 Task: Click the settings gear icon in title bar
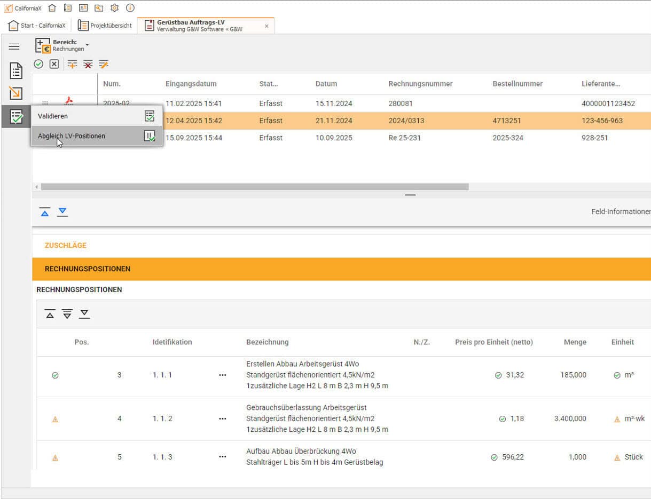tap(114, 8)
